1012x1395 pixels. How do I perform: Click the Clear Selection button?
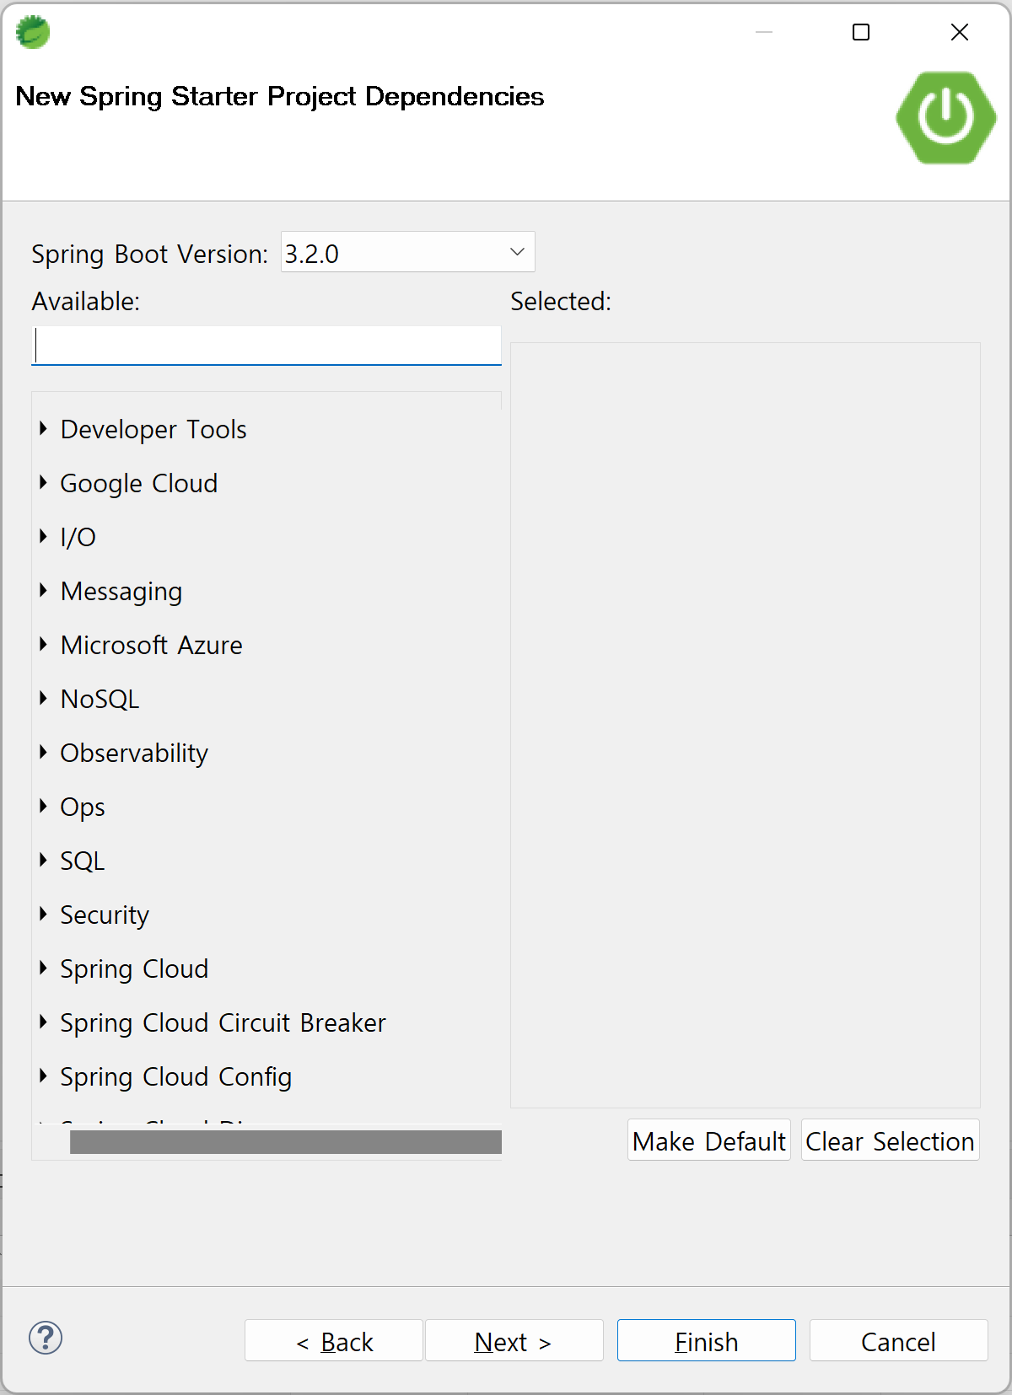click(890, 1140)
